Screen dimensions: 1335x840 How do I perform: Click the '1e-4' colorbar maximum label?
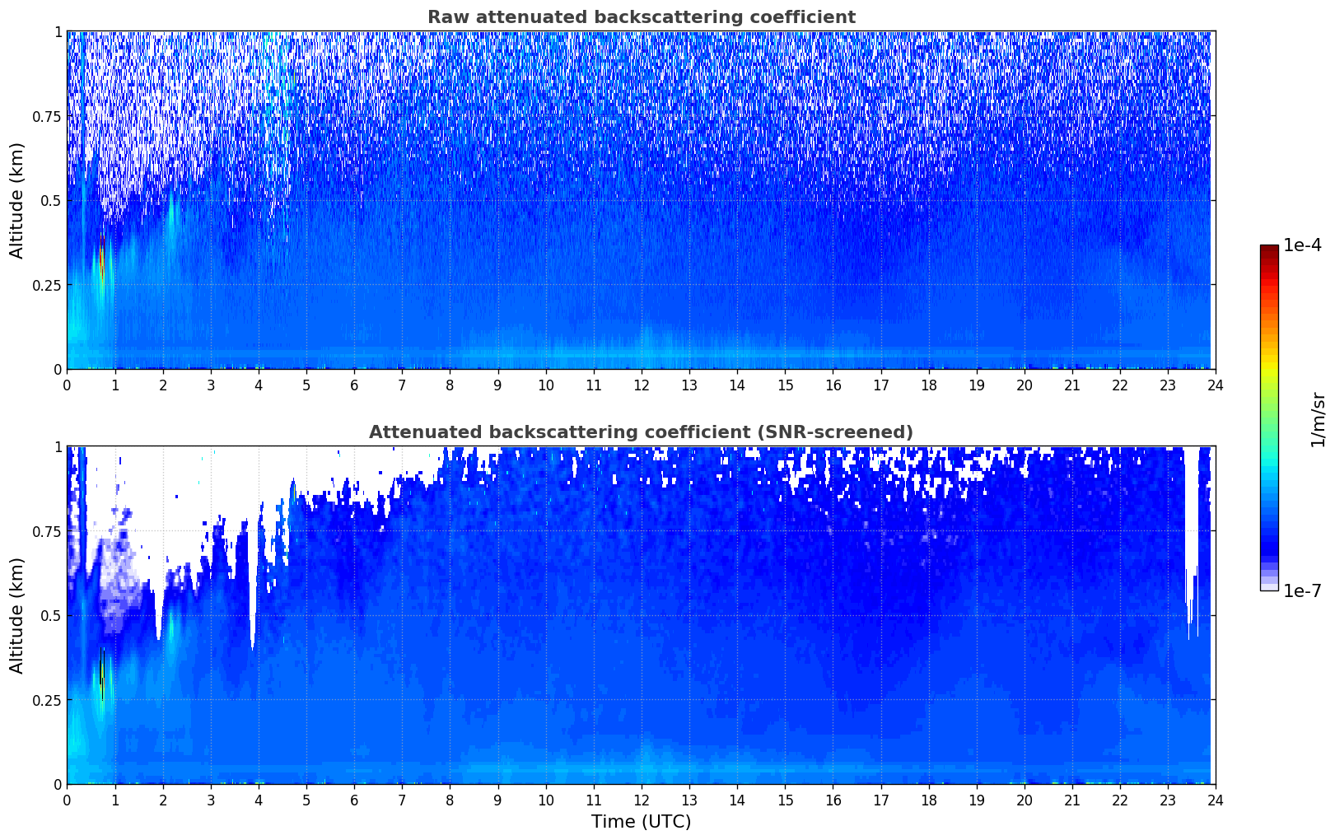(1302, 245)
